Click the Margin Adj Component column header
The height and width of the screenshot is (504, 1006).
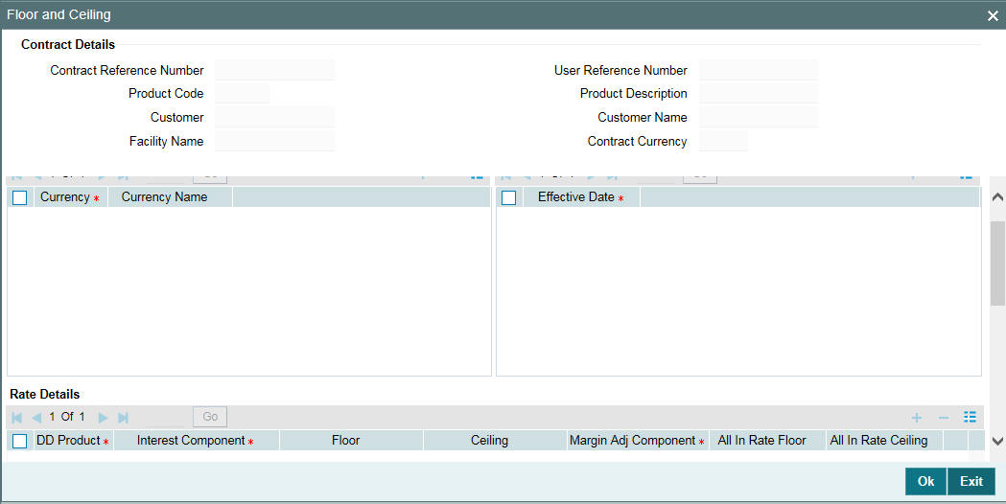638,441
